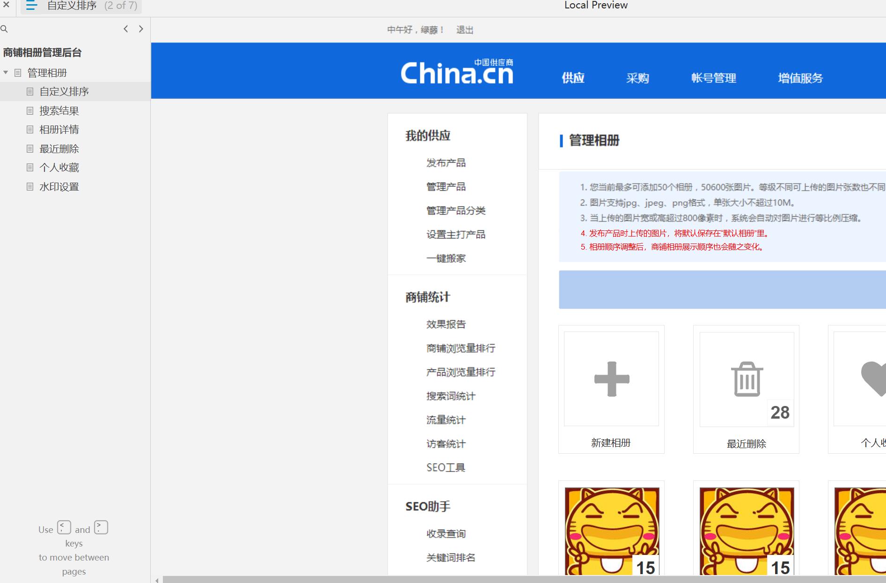Open the 增值服务 navigation menu
886x583 pixels.
click(800, 78)
